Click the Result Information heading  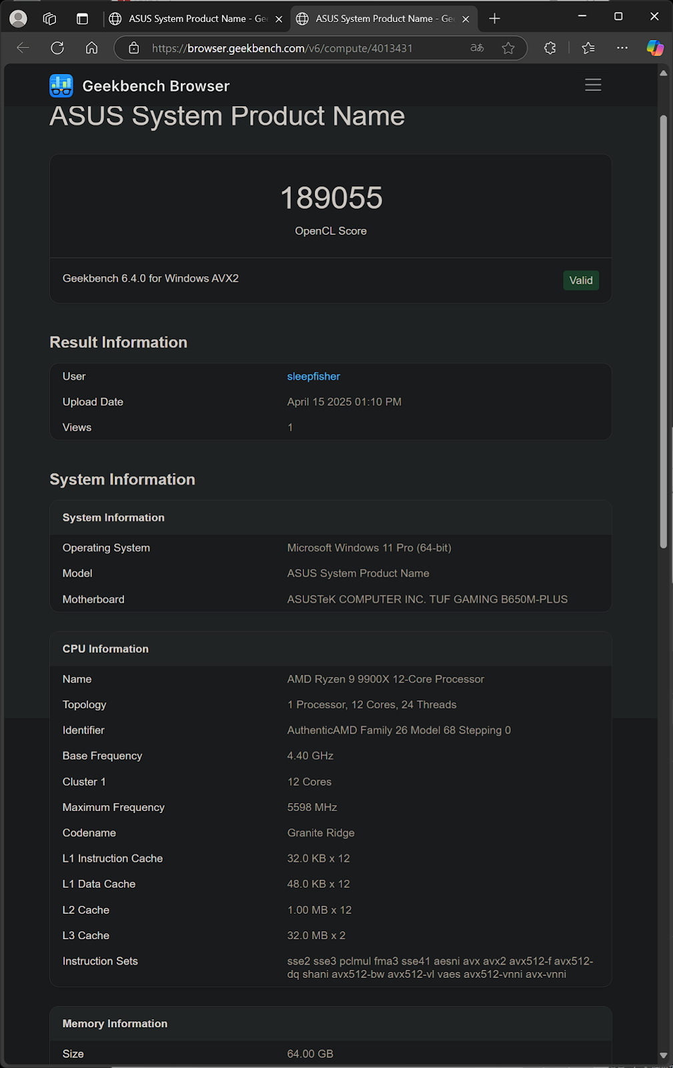pos(118,342)
